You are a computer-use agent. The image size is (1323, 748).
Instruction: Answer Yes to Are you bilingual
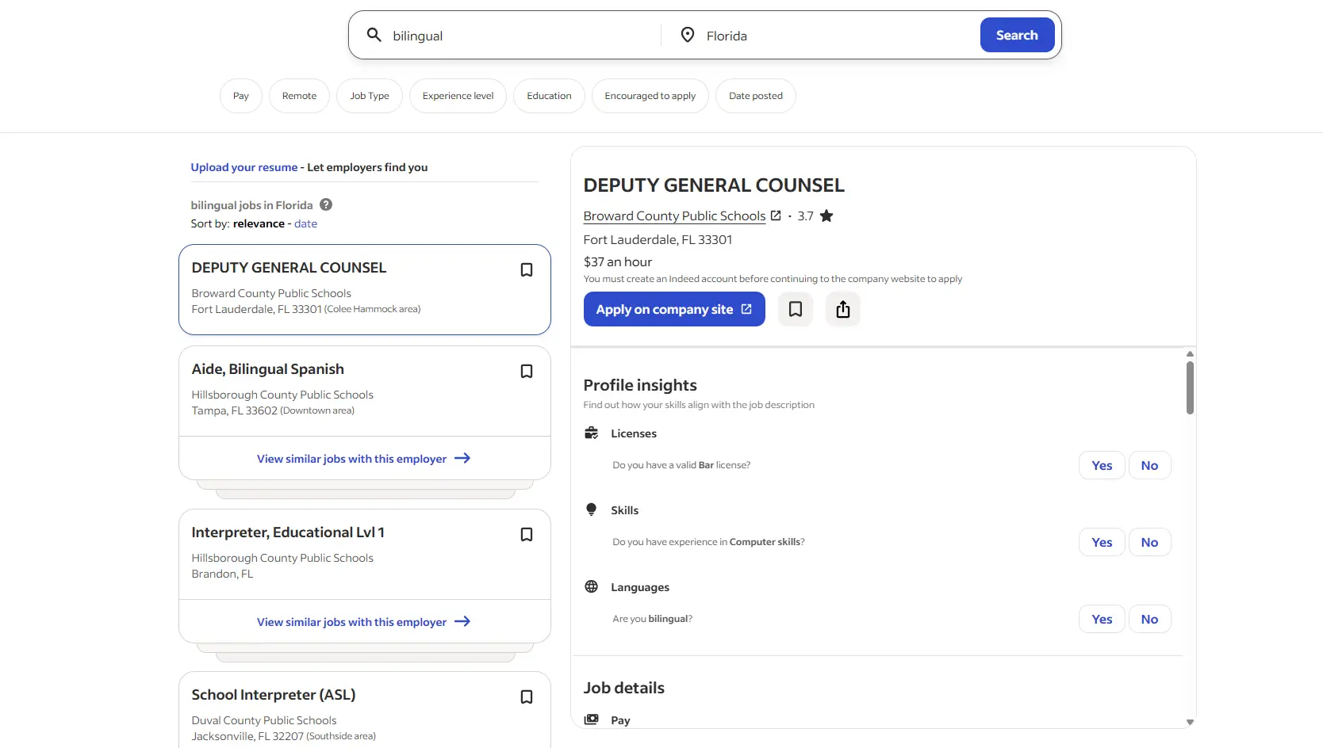(x=1102, y=619)
